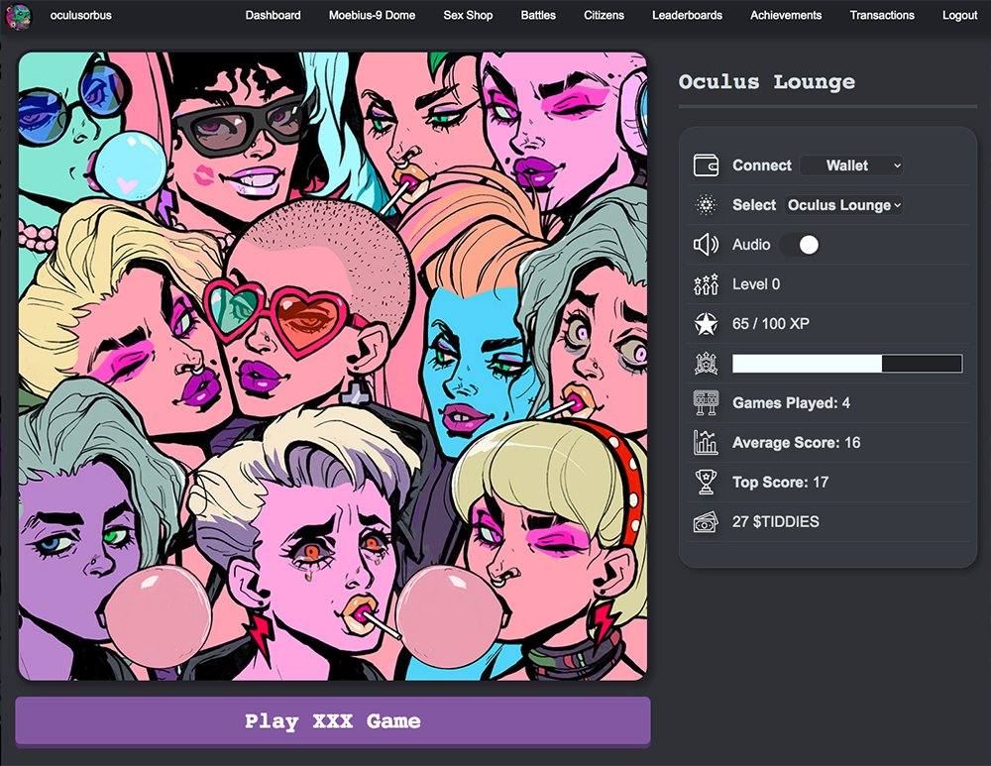The image size is (991, 766).
Task: Open the Leaderboards menu item
Action: [x=687, y=15]
